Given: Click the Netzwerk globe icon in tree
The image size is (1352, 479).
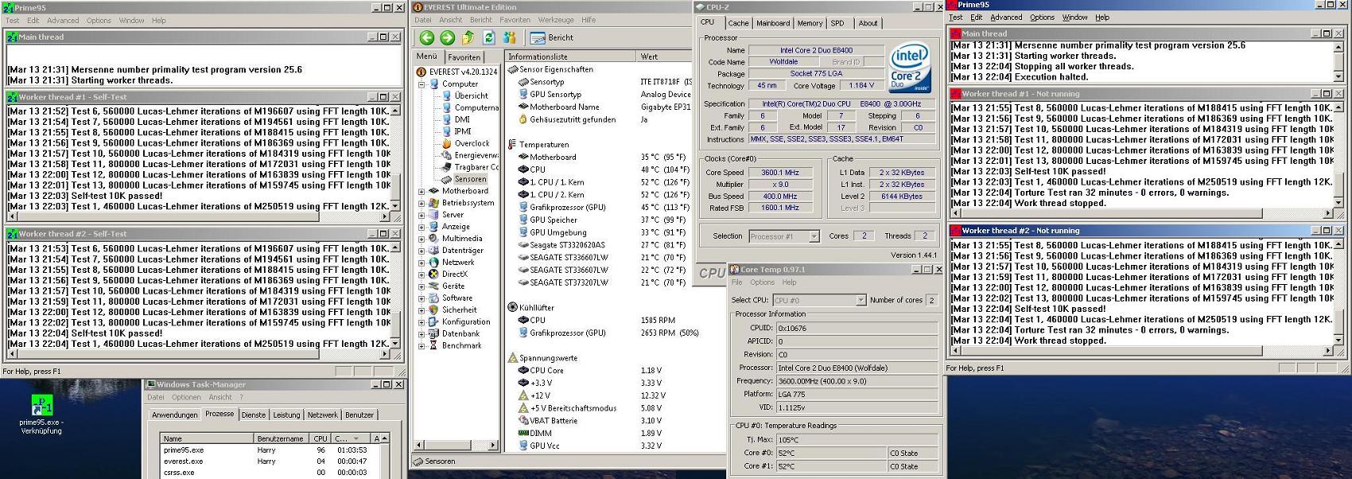Looking at the screenshot, I should [x=433, y=262].
